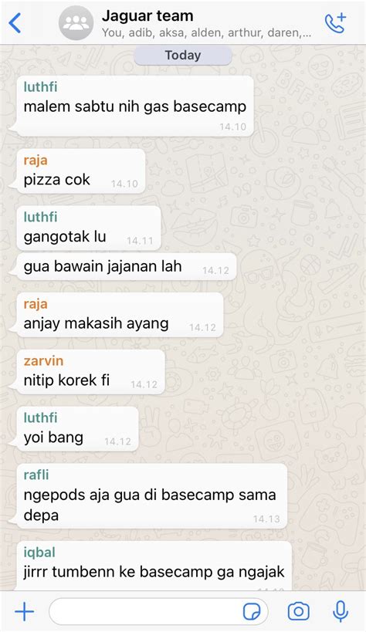The image size is (366, 632).
Task: Open the sticker icon in message field
Action: 252,611
